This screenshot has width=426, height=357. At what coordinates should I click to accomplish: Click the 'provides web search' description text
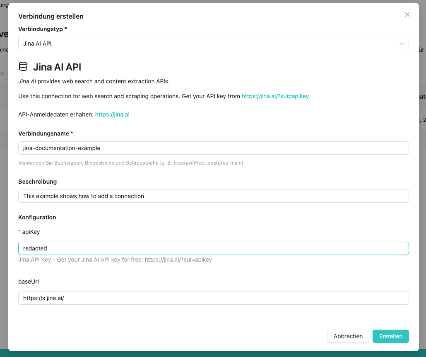(94, 81)
